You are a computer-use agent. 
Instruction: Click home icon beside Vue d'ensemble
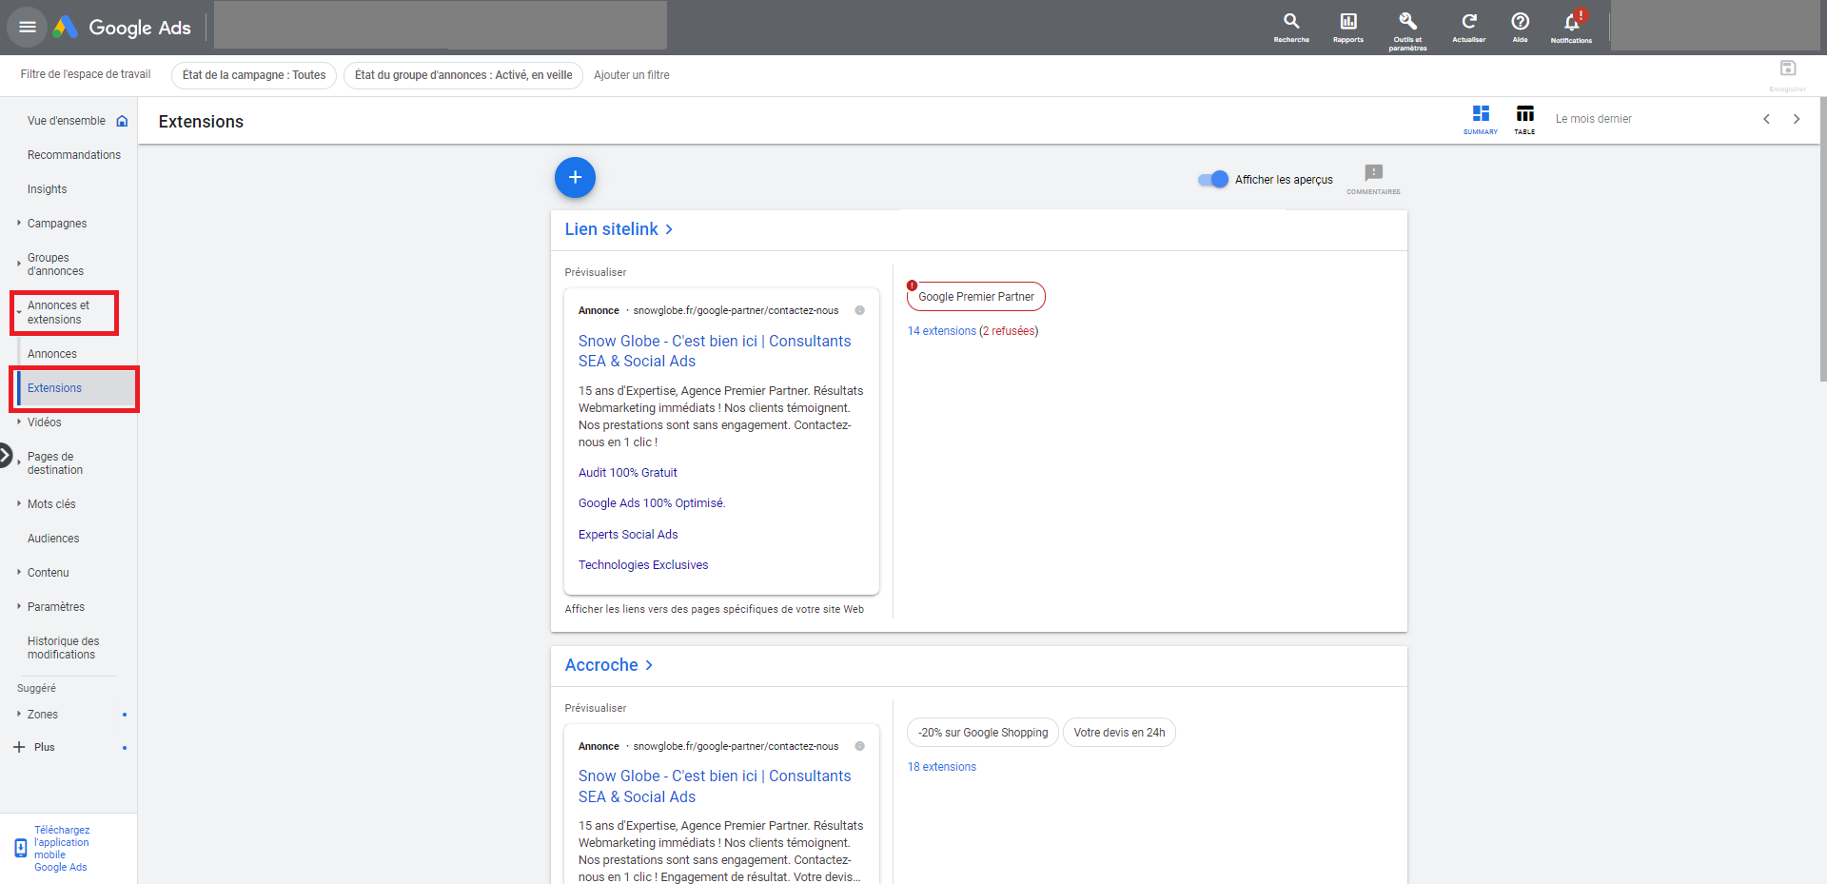122,121
